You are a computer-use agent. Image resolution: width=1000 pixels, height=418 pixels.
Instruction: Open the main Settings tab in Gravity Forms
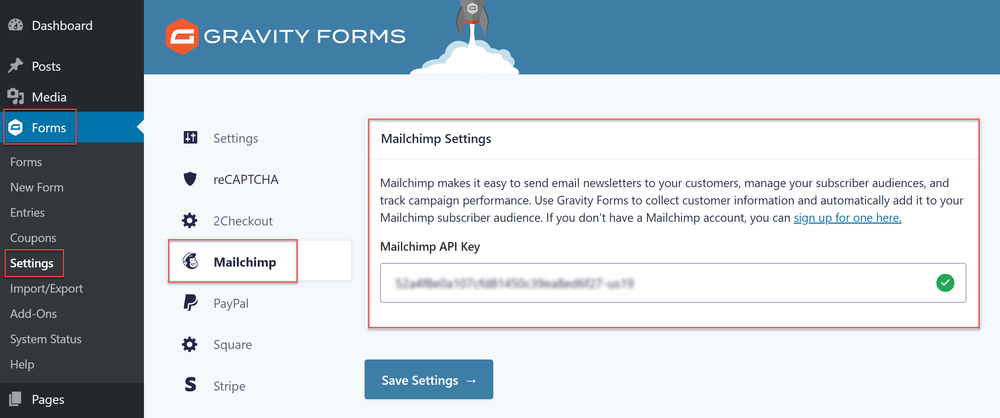click(236, 138)
